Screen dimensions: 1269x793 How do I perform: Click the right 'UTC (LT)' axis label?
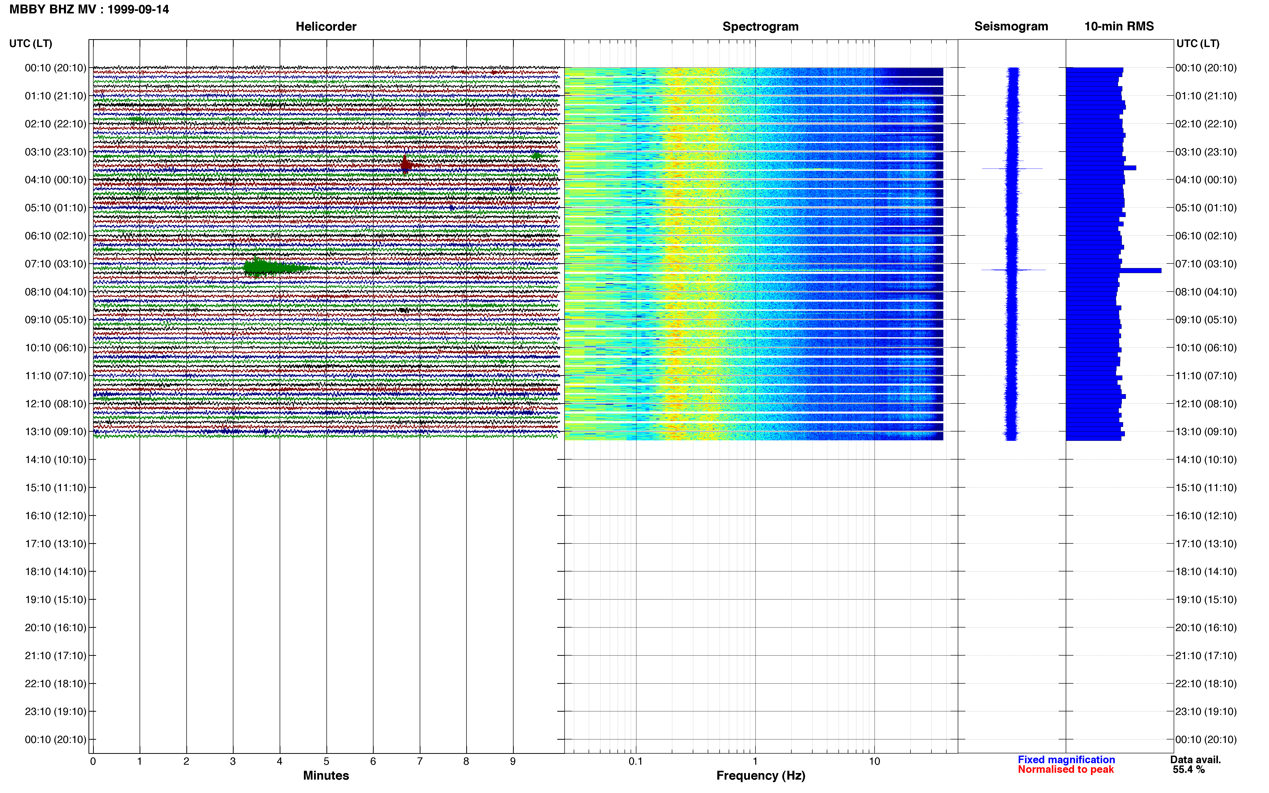1198,43
